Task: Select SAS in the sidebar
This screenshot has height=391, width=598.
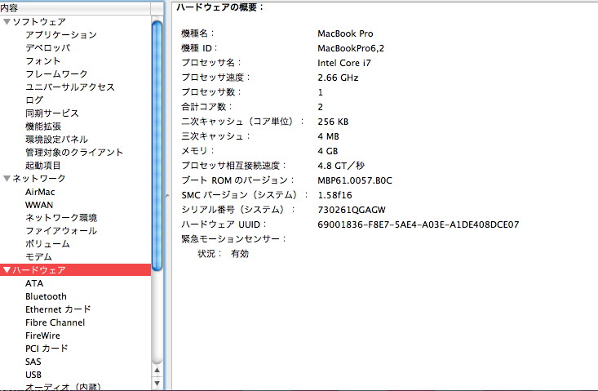Action: [x=33, y=362]
